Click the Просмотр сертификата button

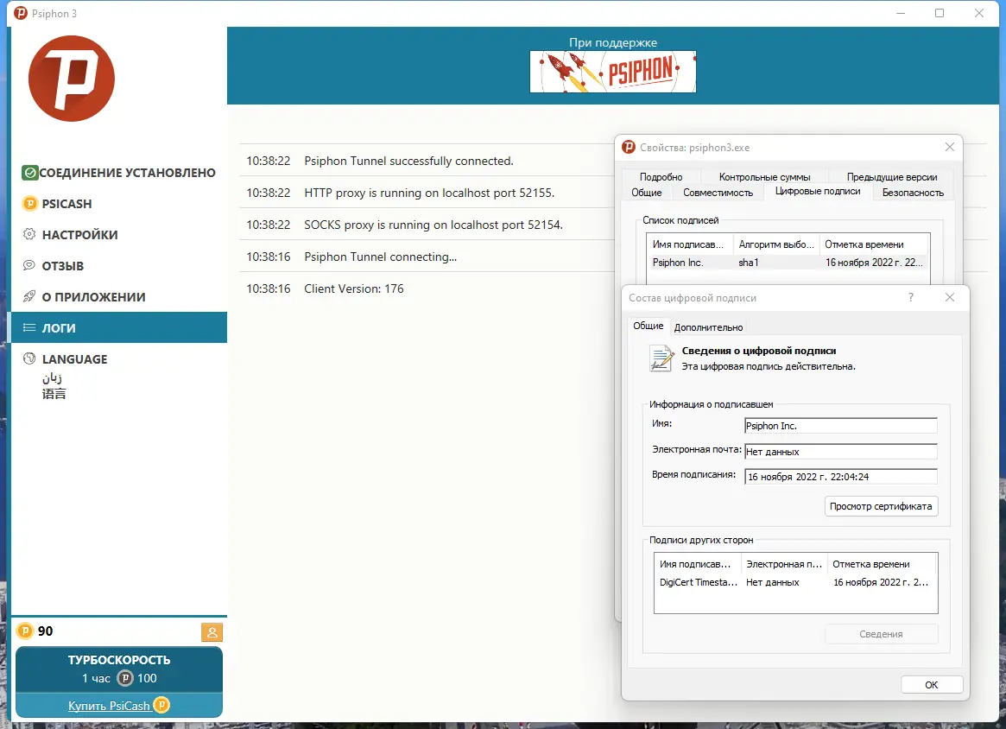(881, 506)
